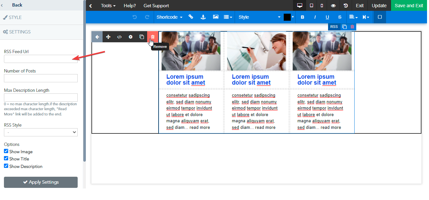Insert a link with chain icon
Viewport: 429px width, 200px height.
[x=191, y=17]
